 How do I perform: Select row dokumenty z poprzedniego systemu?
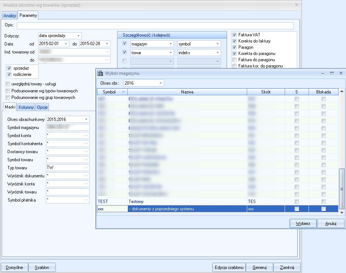pyautogui.click(x=217, y=209)
